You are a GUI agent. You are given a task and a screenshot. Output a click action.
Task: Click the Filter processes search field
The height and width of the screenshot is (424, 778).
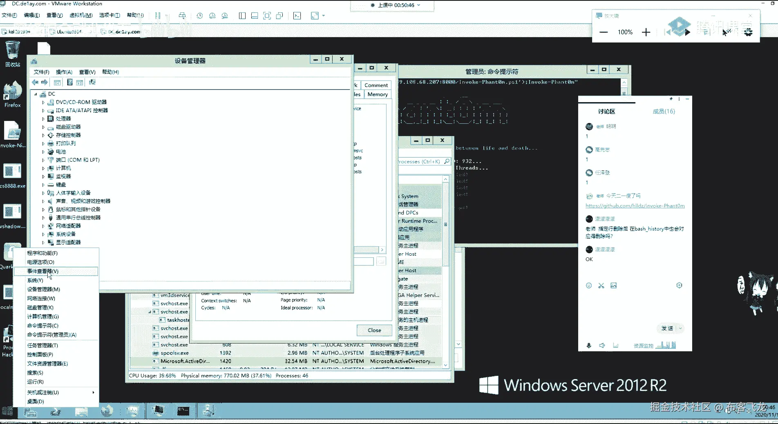click(421, 162)
